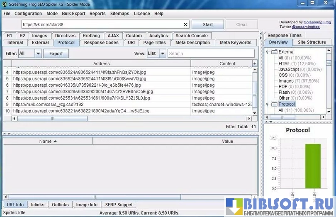The width and height of the screenshot is (336, 217).
Task: Click the Export button
Action: click(x=56, y=54)
